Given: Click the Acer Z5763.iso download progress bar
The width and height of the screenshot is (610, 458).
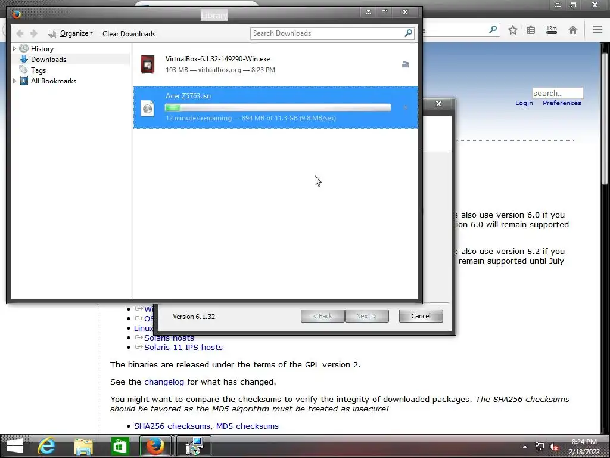Looking at the screenshot, I should 278,107.
